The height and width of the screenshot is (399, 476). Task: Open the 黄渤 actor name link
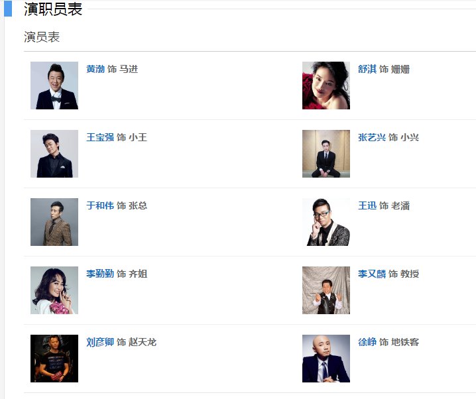95,69
